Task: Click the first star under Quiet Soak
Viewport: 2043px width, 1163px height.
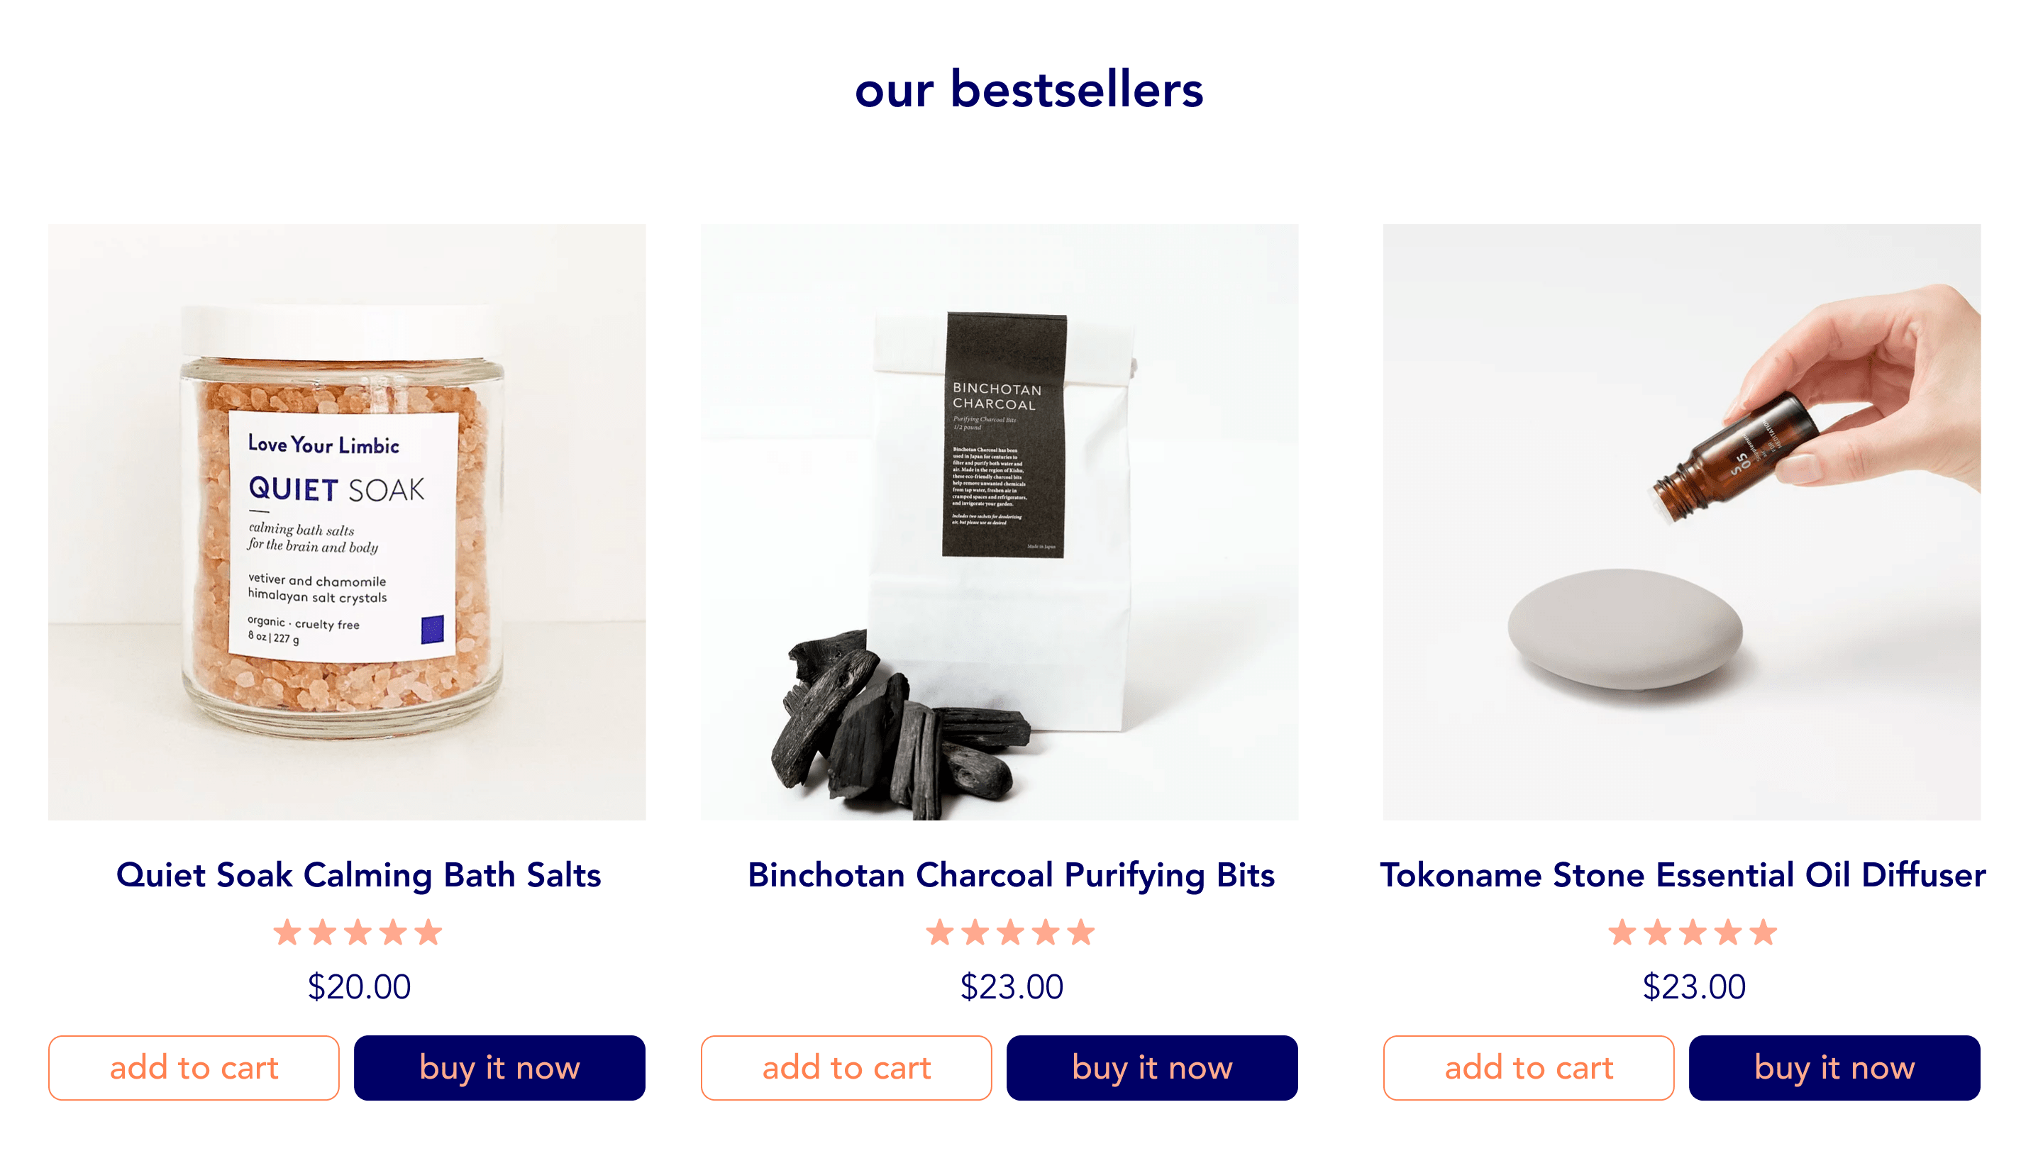Action: (x=287, y=932)
